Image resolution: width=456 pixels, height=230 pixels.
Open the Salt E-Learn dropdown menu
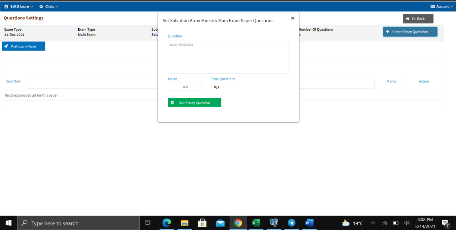19,6
